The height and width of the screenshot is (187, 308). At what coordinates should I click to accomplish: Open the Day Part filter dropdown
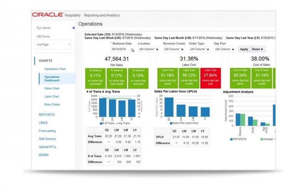click(225, 49)
